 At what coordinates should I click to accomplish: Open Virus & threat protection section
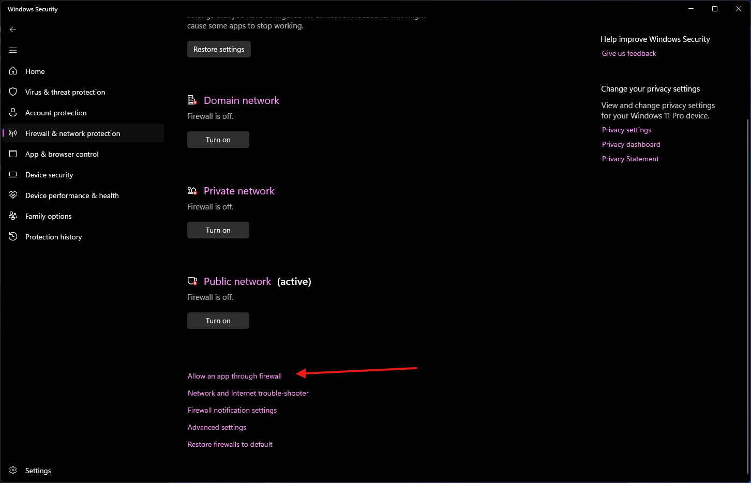83,92
